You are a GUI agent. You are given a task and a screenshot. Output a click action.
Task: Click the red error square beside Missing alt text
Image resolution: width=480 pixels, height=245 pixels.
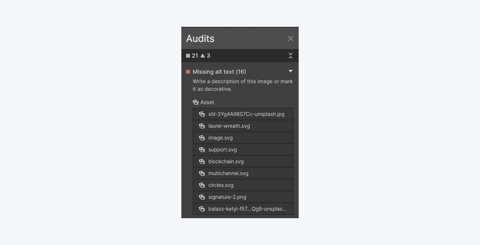pos(188,72)
